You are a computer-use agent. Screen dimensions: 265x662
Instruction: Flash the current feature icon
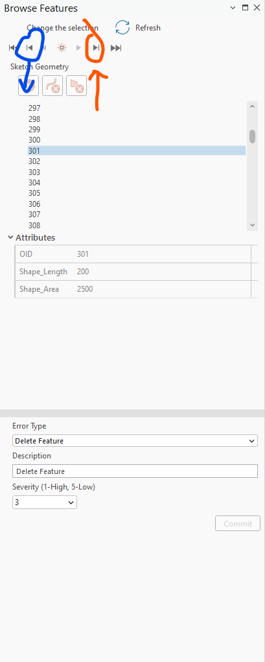tap(62, 48)
